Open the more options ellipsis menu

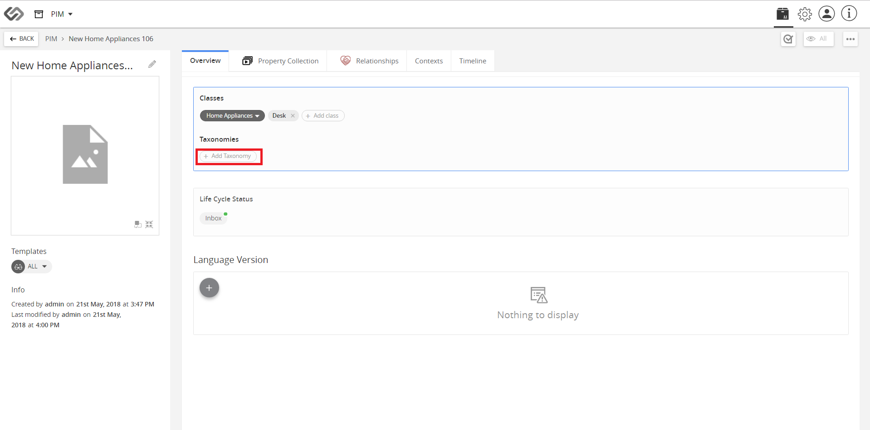(850, 39)
